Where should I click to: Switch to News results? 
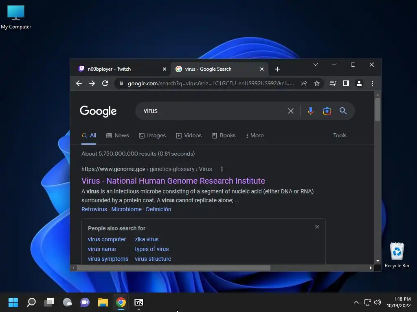118,135
